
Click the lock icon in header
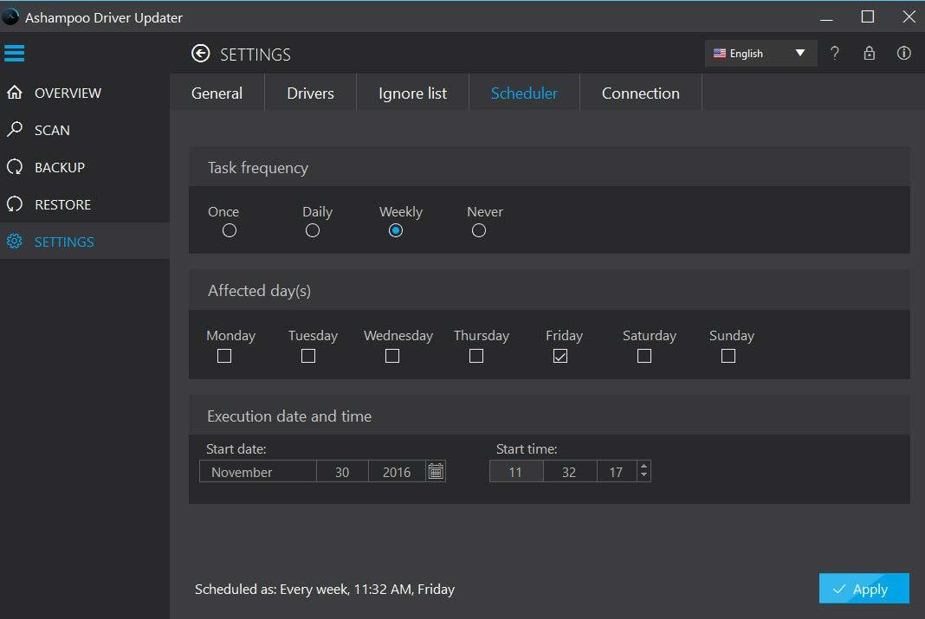pyautogui.click(x=869, y=53)
